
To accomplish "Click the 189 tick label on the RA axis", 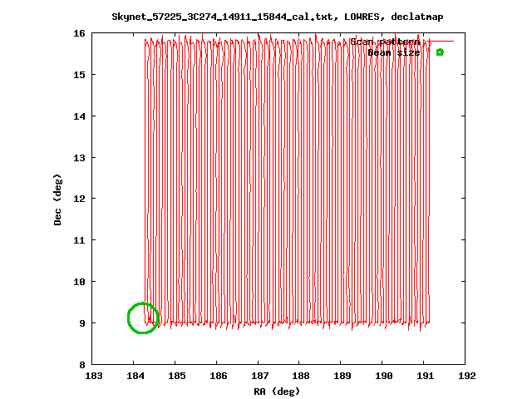I will [x=342, y=376].
